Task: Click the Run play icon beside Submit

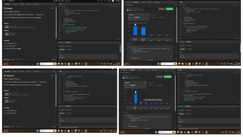Action: point(57,1)
